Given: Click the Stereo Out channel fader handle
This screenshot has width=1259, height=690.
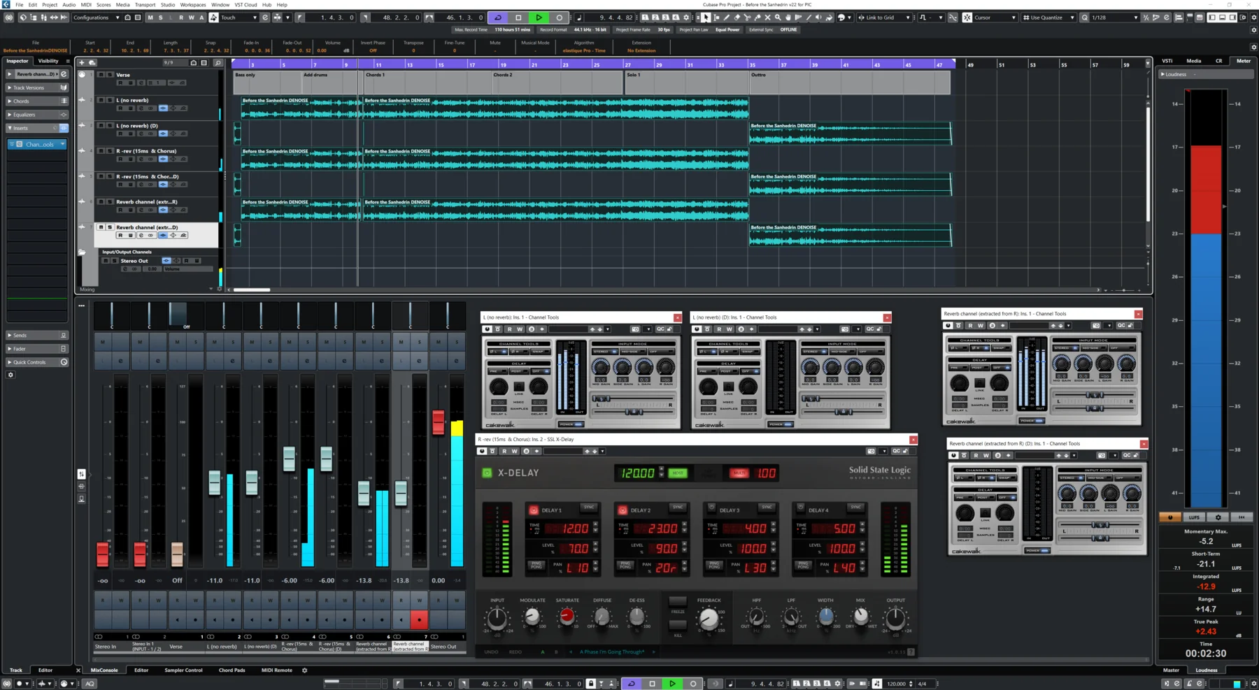Looking at the screenshot, I should point(439,422).
